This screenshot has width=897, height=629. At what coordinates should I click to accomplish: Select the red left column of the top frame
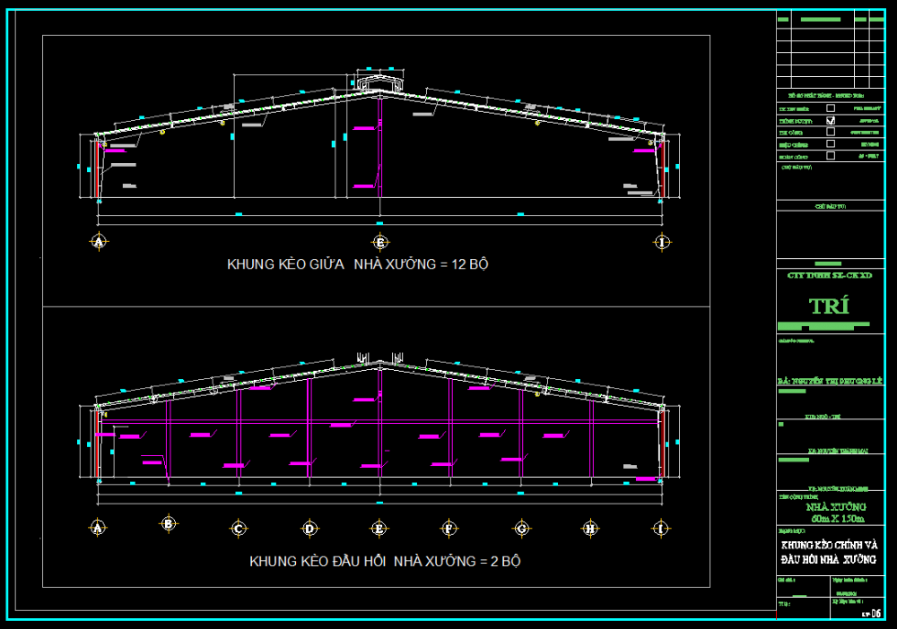[x=98, y=169]
